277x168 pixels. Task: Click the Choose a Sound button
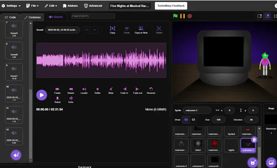coord(16,155)
